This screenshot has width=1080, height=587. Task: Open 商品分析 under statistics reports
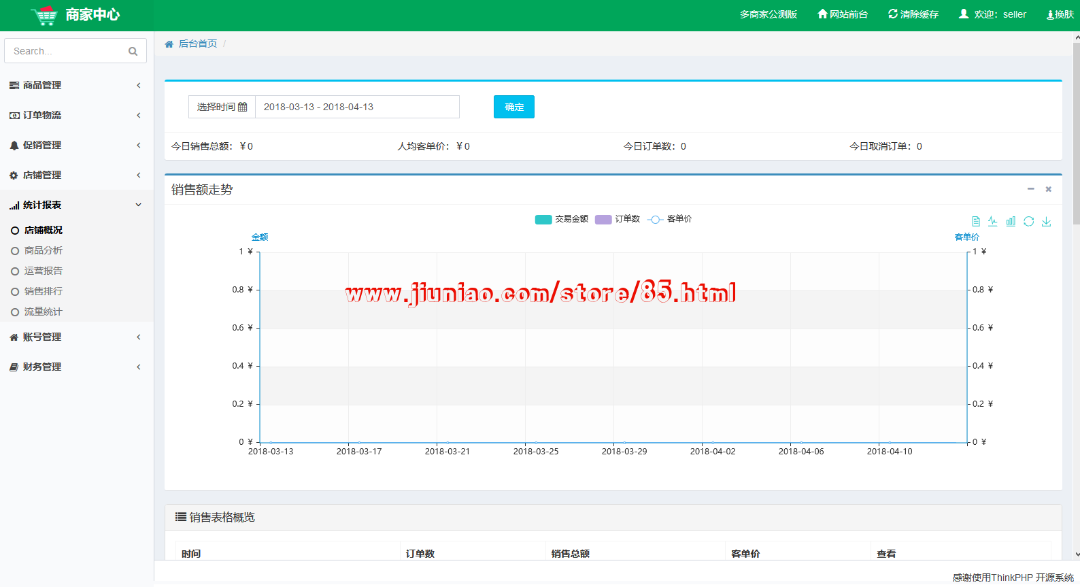click(44, 250)
